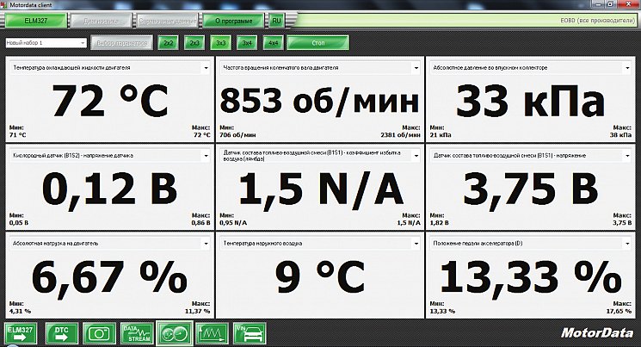Click the Motordata client title bar icon
The width and height of the screenshot is (641, 347).
[4, 5]
